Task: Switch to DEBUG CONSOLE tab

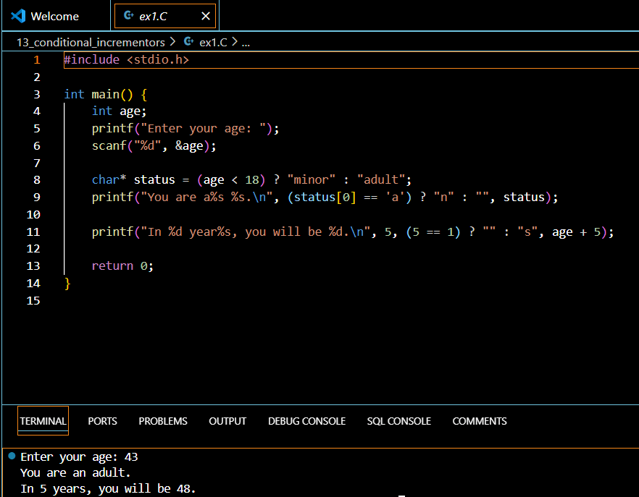Action: 306,421
